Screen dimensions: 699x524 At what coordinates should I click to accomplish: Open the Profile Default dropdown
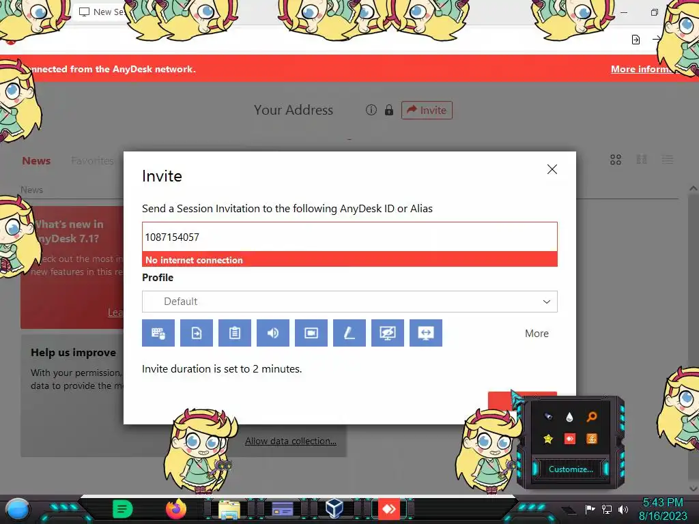(x=349, y=302)
